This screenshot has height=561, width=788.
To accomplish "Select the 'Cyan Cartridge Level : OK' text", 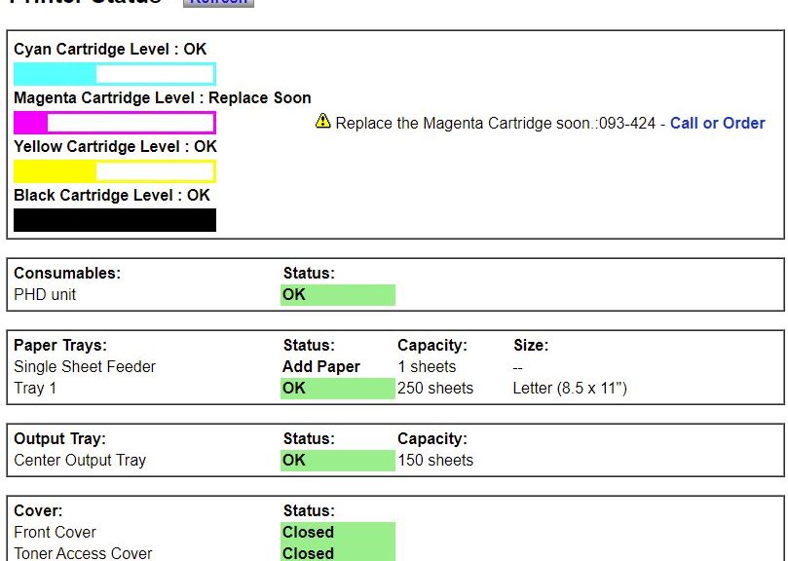I will (110, 50).
